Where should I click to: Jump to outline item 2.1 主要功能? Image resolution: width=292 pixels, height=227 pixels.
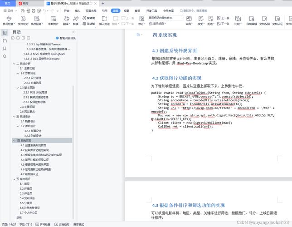pos(27,69)
